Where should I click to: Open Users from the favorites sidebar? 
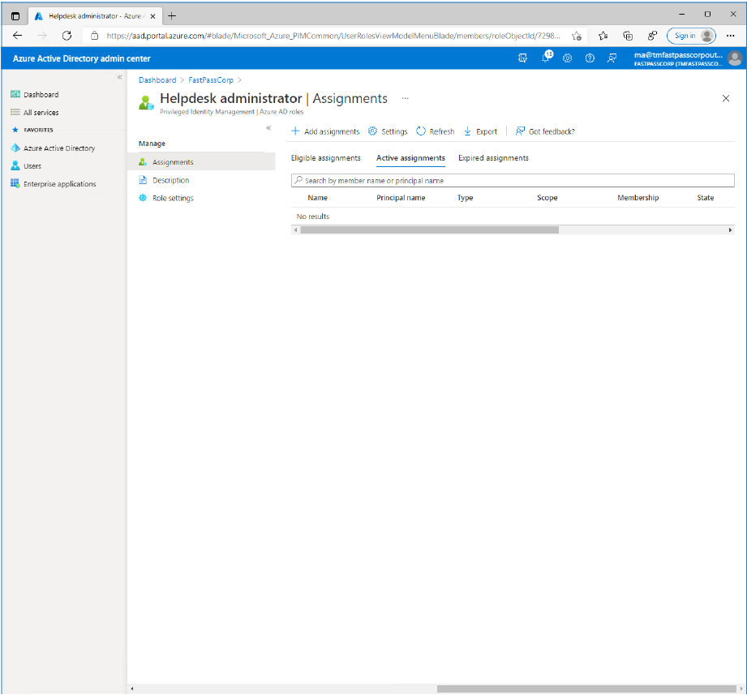tap(32, 166)
